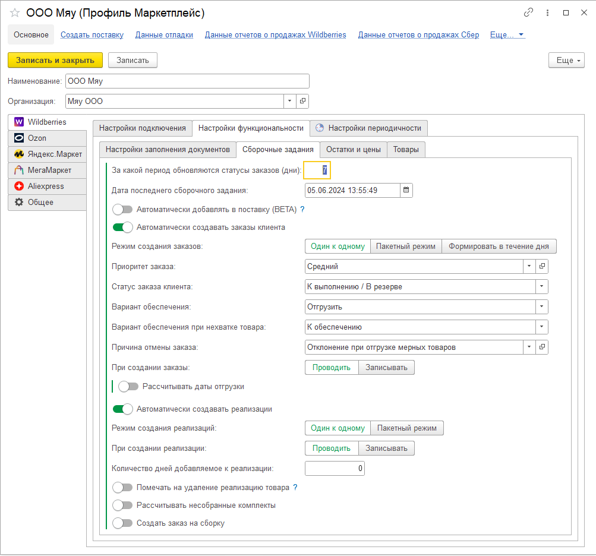Set realization creation to Записывать

coord(386,448)
